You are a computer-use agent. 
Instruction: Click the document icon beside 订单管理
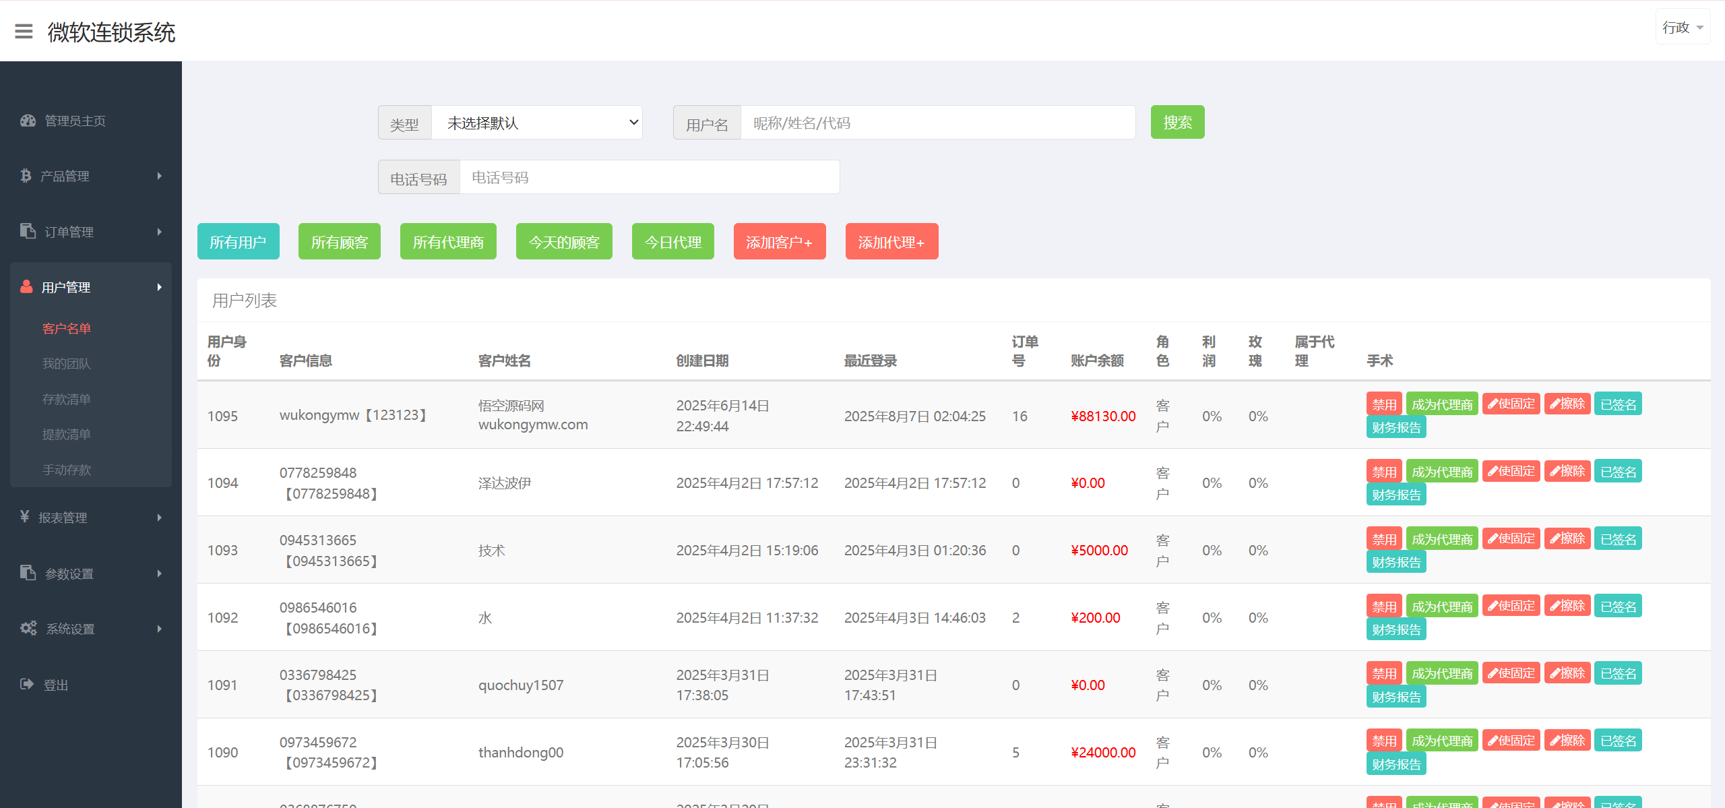pos(28,231)
